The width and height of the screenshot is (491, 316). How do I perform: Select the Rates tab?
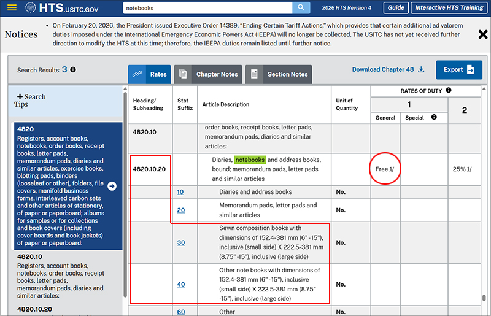tap(150, 74)
